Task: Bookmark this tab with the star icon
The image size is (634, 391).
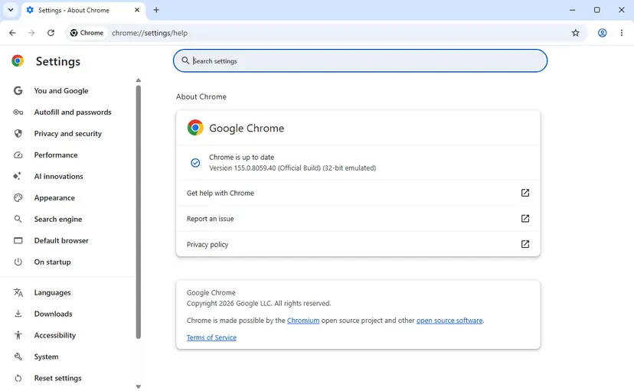Action: point(575,33)
